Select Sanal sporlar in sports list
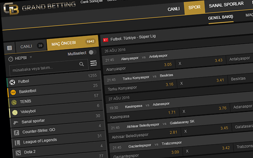This screenshot has width=253, height=158. (x=57, y=119)
